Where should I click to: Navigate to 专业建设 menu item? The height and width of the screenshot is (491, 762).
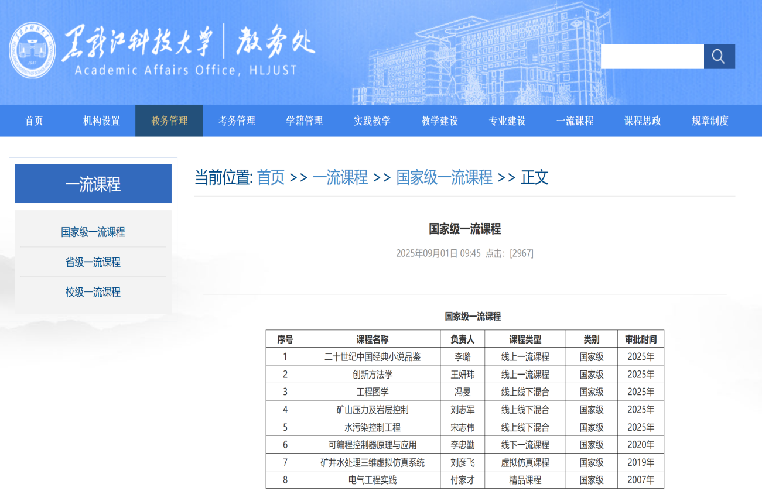(x=507, y=121)
